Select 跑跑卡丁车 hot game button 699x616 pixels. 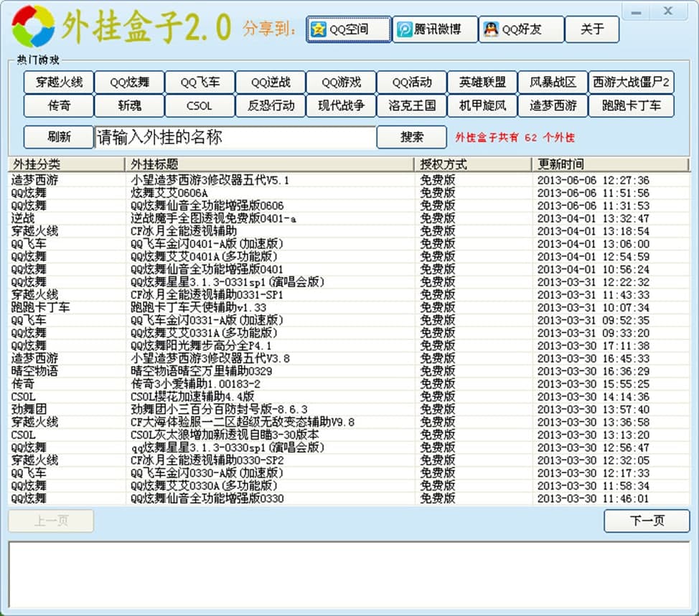click(632, 106)
